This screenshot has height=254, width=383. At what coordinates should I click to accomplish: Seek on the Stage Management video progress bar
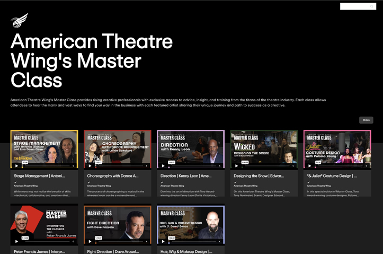(46, 166)
